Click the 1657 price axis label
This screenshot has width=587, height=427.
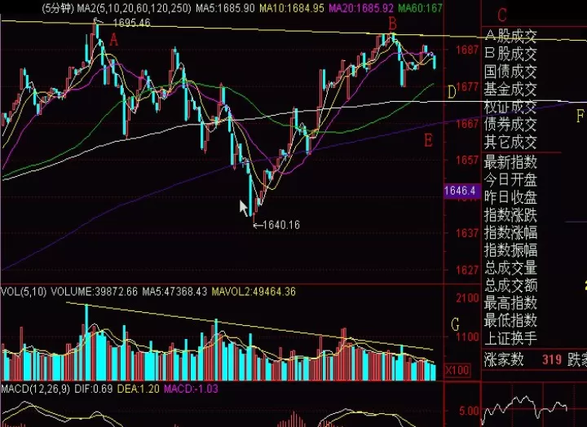(467, 161)
